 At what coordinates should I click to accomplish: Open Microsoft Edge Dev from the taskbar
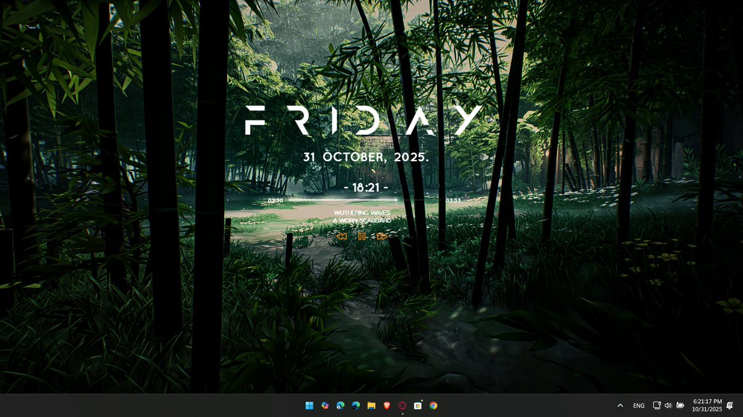(355, 406)
